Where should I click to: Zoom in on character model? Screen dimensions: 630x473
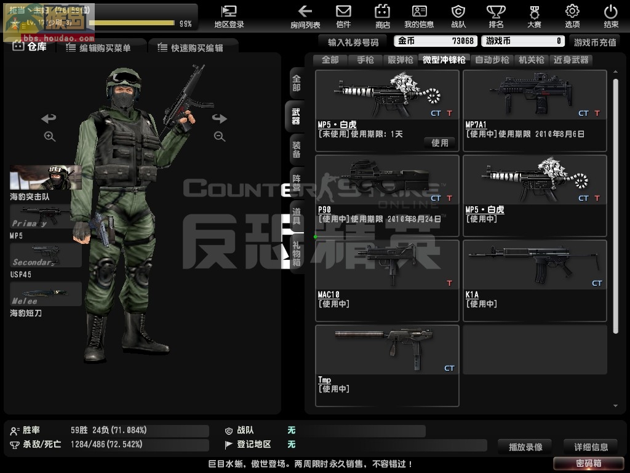pos(49,136)
